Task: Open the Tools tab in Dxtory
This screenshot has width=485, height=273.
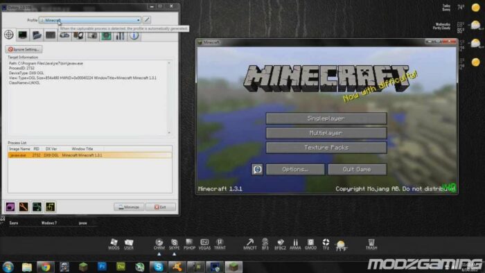Action: coord(120,35)
